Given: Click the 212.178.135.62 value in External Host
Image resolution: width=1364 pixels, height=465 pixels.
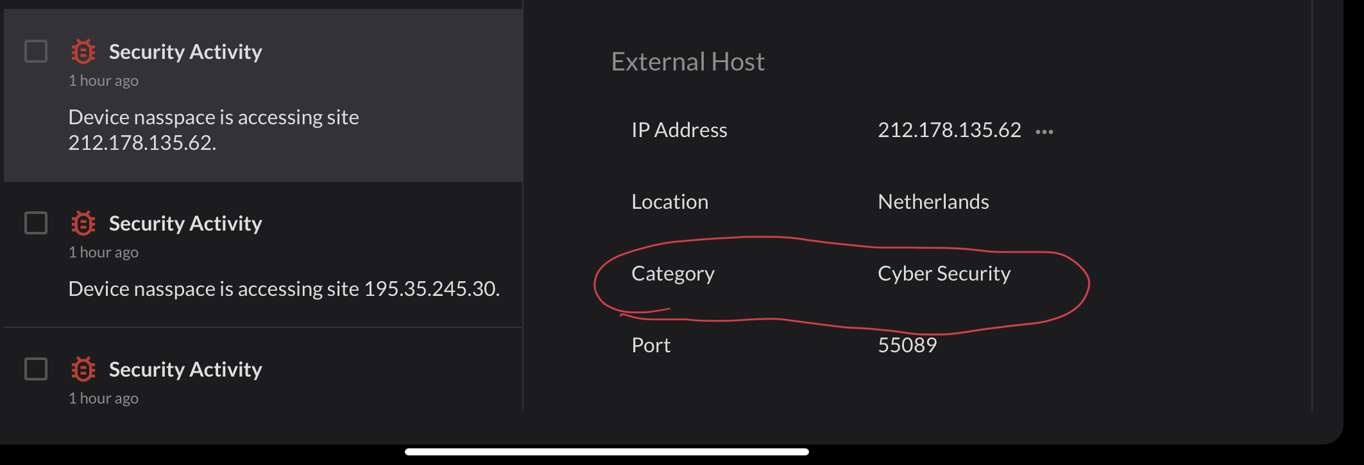Looking at the screenshot, I should [x=949, y=130].
